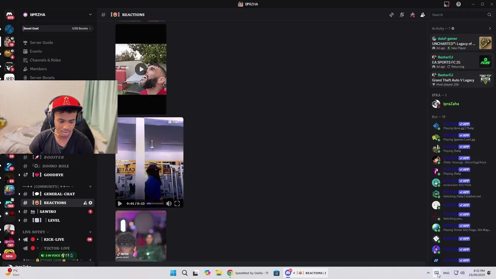Click the Search messages field
Image resolution: width=496 pixels, height=279 pixels.
461,15
